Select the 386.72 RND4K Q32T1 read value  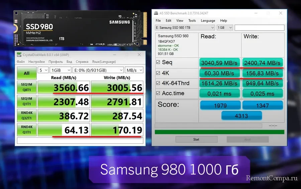coord(64,116)
